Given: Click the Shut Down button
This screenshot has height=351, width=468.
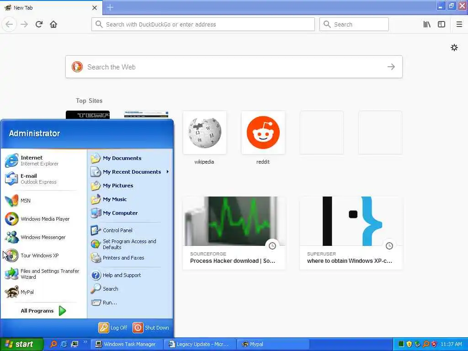Looking at the screenshot, I should coord(151,328).
